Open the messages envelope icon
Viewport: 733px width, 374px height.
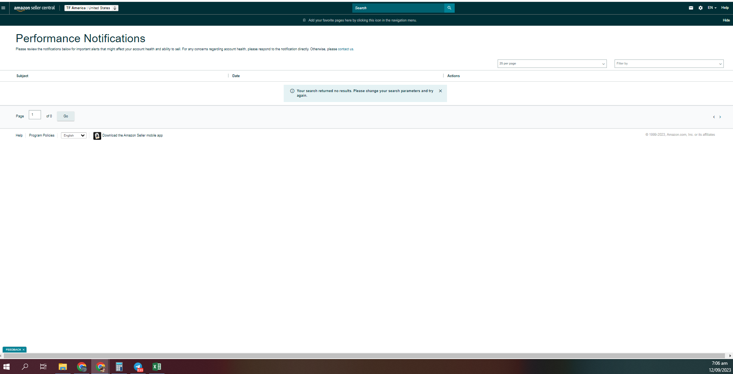click(691, 8)
